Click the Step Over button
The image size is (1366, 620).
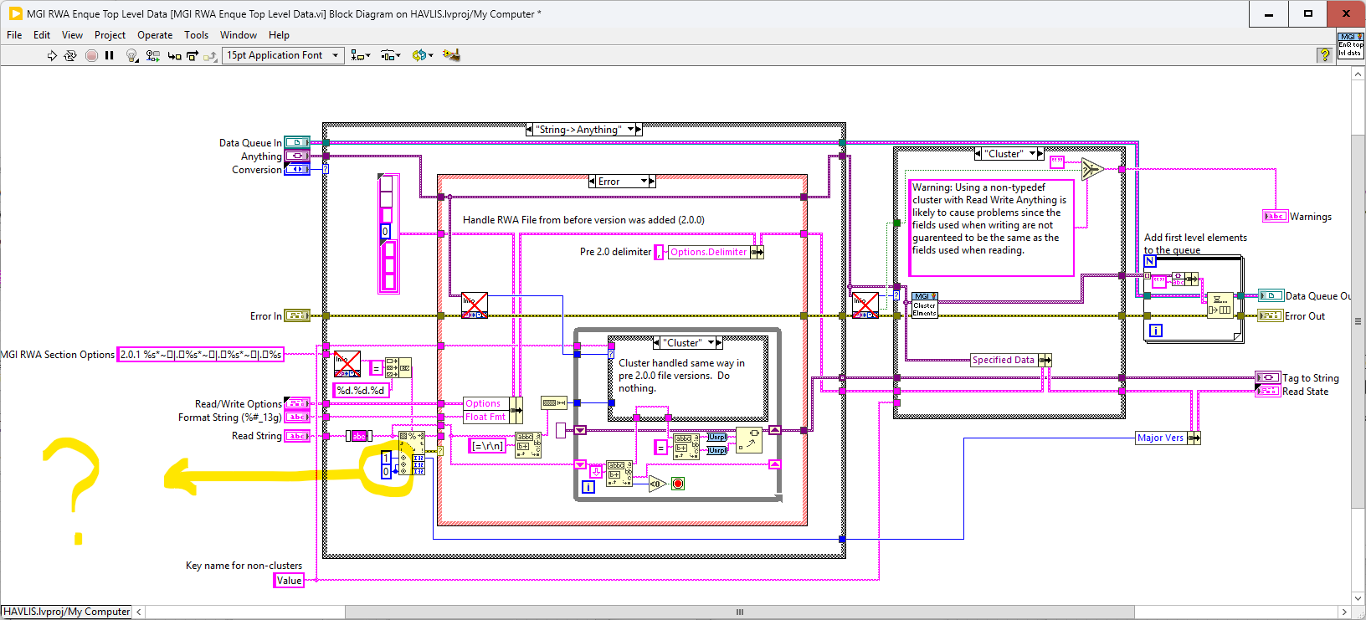pyautogui.click(x=193, y=55)
